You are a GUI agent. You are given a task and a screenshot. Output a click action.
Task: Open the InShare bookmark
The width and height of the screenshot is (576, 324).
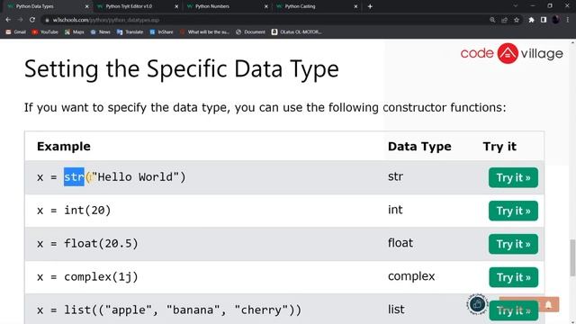(x=161, y=32)
